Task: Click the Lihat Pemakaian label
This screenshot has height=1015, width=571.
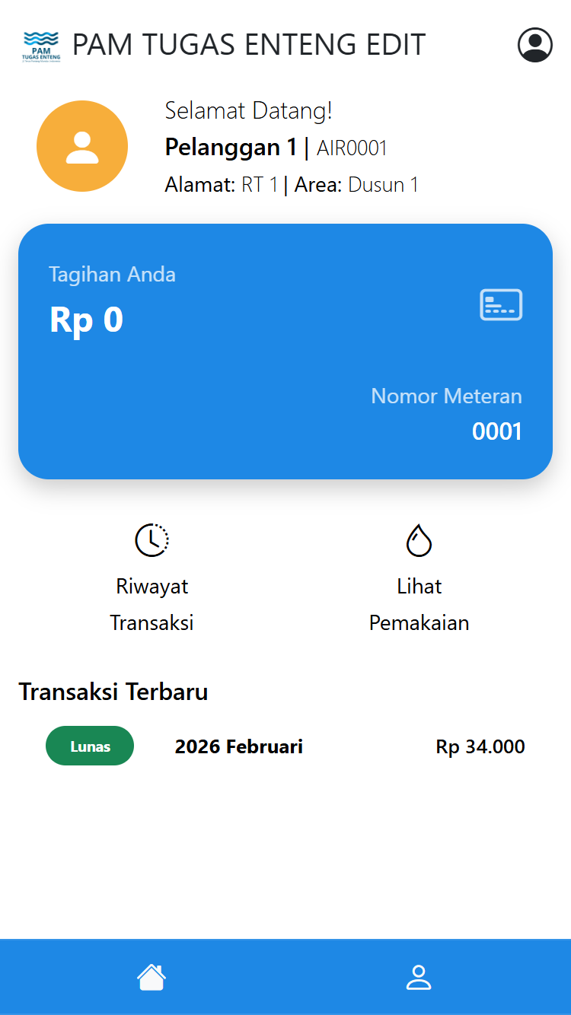Action: tap(419, 605)
